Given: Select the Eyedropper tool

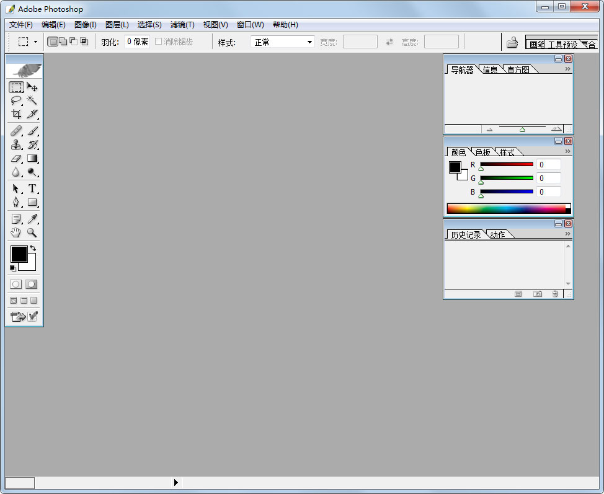Looking at the screenshot, I should pos(32,219).
